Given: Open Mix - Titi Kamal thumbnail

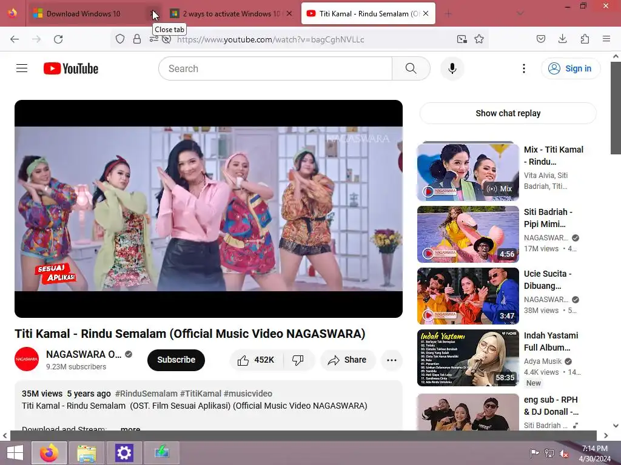Looking at the screenshot, I should coord(468,172).
